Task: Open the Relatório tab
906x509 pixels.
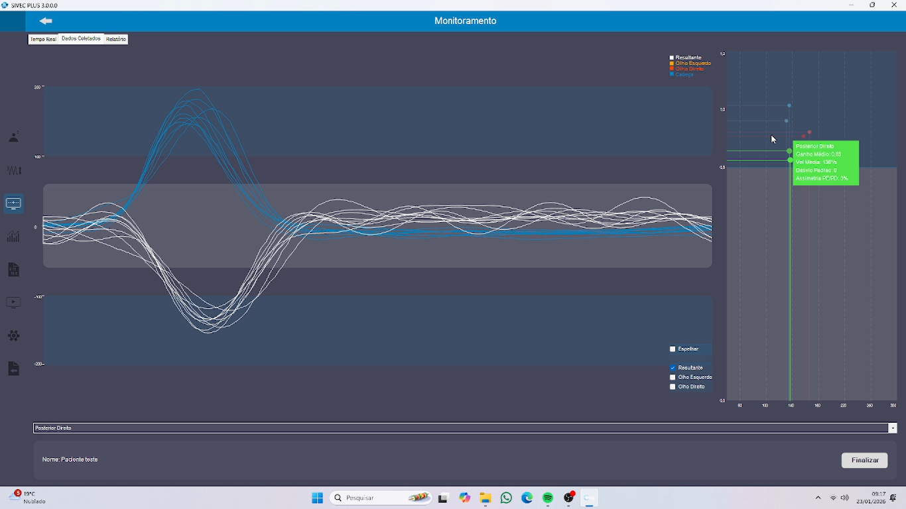Action: point(116,39)
